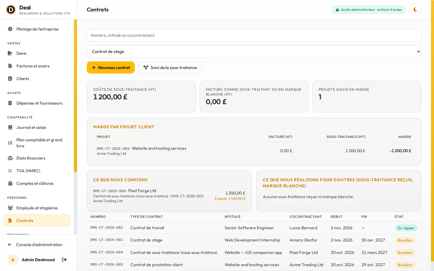Open the Console d'administration link
Screen dimensions: 434x271
coord(39,245)
